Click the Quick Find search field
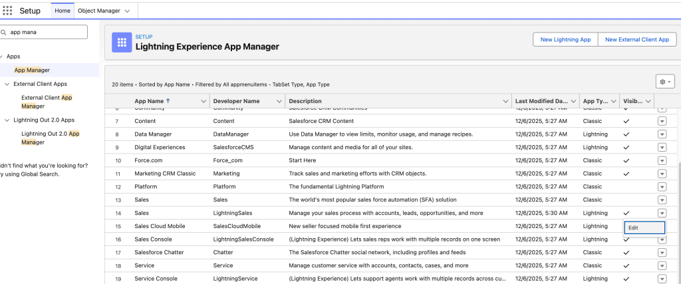This screenshot has width=681, height=284. coord(43,32)
